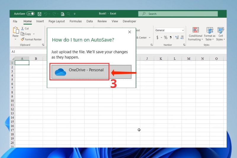Click the Paste clipboard icon
Viewport: 237px width, 158px height.
[x=16, y=30]
